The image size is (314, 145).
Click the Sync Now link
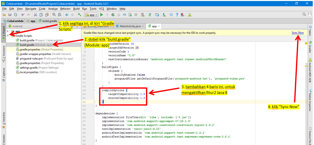click(298, 33)
